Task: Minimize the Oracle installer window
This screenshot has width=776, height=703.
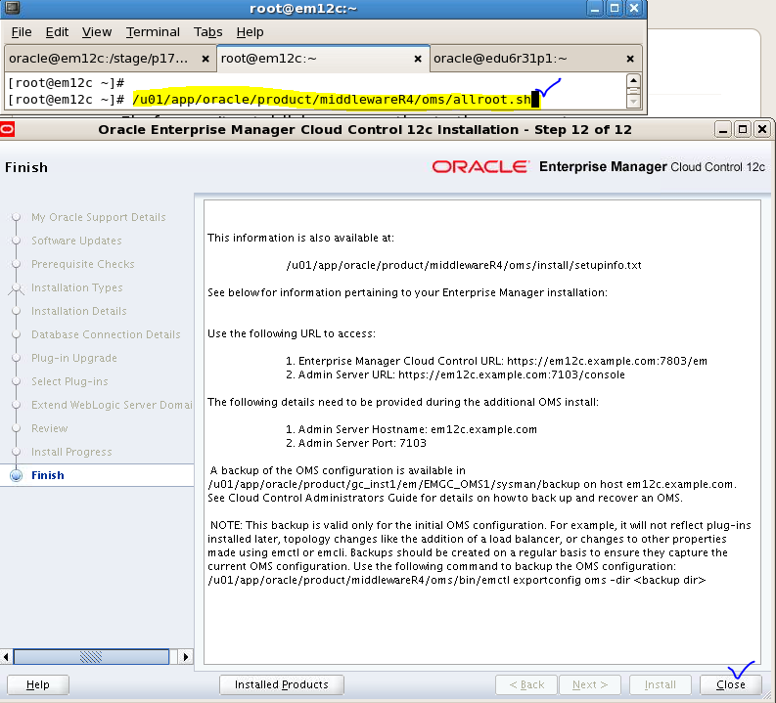Action: click(x=723, y=130)
